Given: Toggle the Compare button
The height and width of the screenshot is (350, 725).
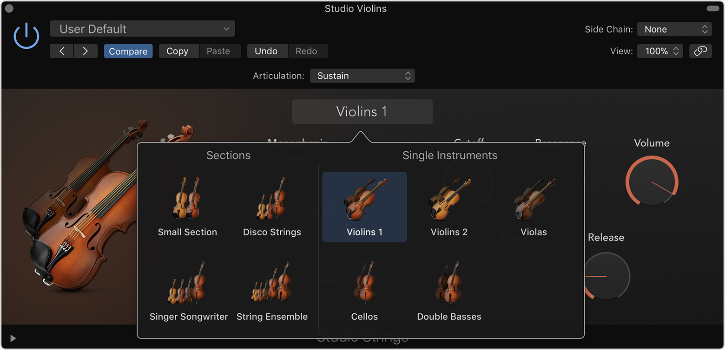Looking at the screenshot, I should [128, 51].
